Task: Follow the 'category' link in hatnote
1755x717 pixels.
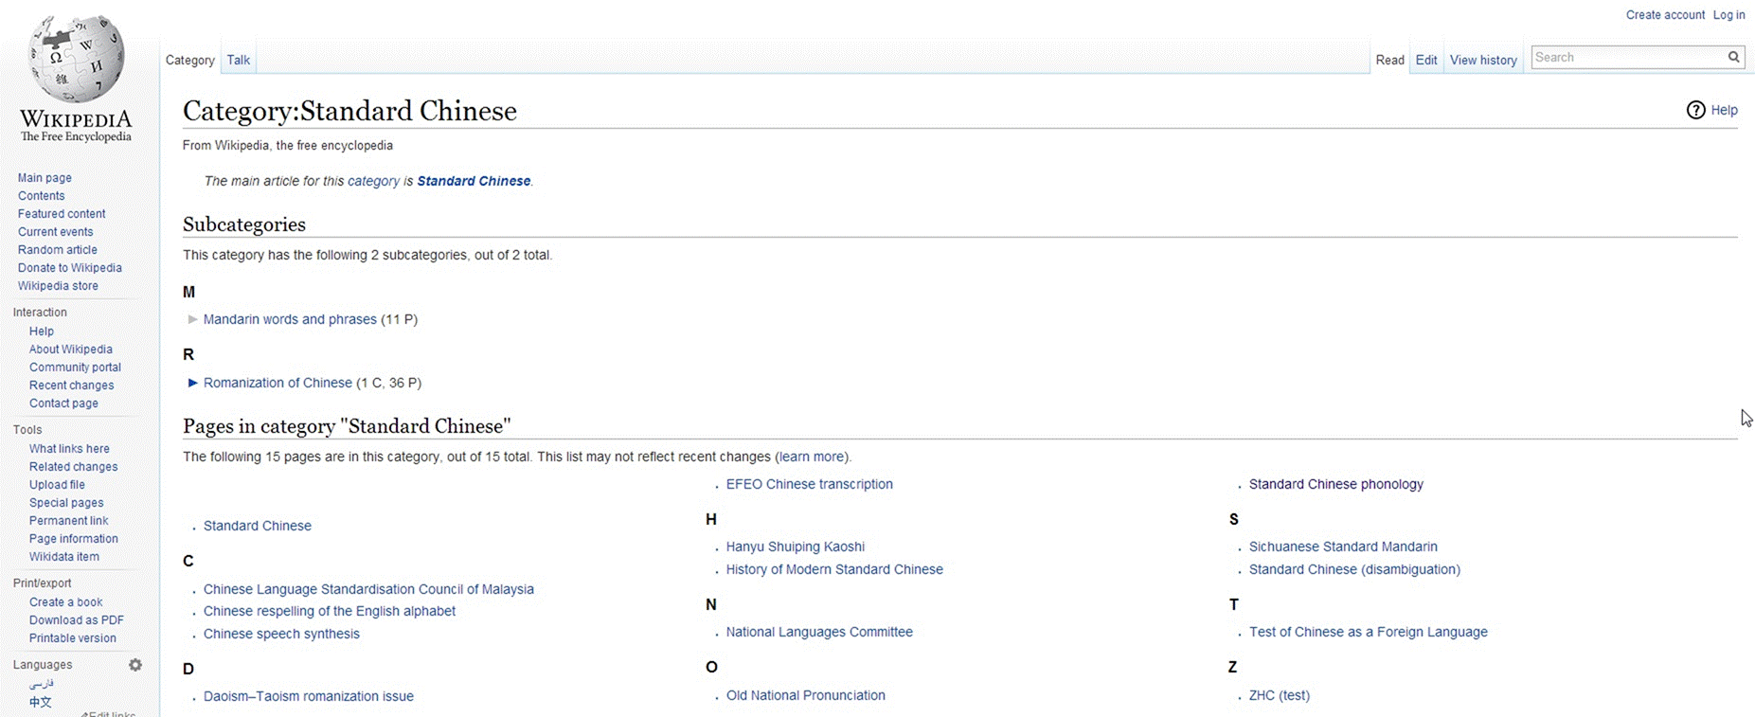Action: tap(373, 181)
